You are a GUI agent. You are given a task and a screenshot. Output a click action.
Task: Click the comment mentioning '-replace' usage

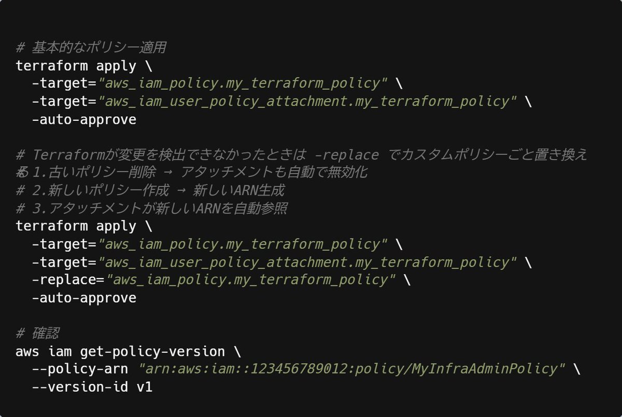tap(302, 155)
